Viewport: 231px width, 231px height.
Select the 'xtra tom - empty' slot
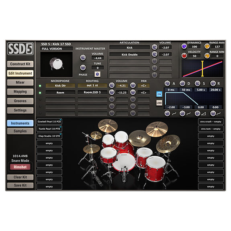(211, 129)
